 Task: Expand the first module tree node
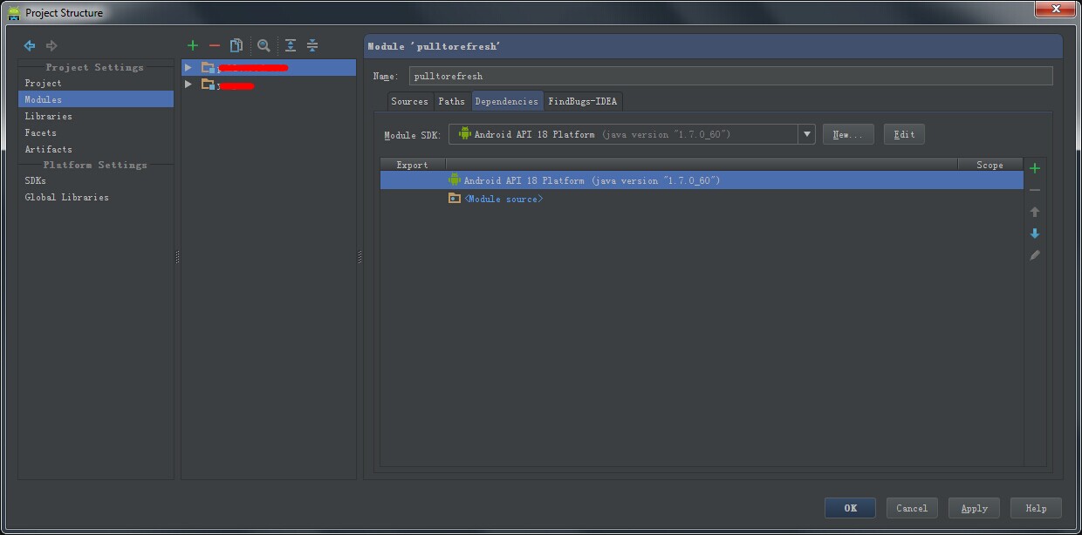point(188,67)
